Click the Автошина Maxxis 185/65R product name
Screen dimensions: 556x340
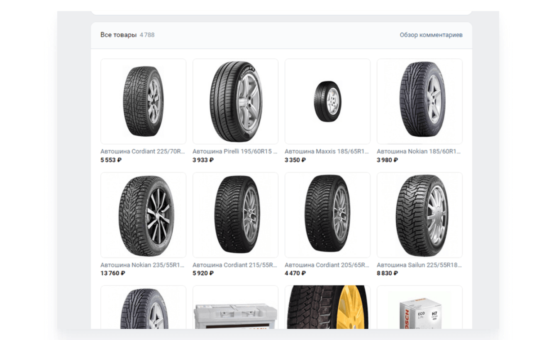(x=327, y=152)
